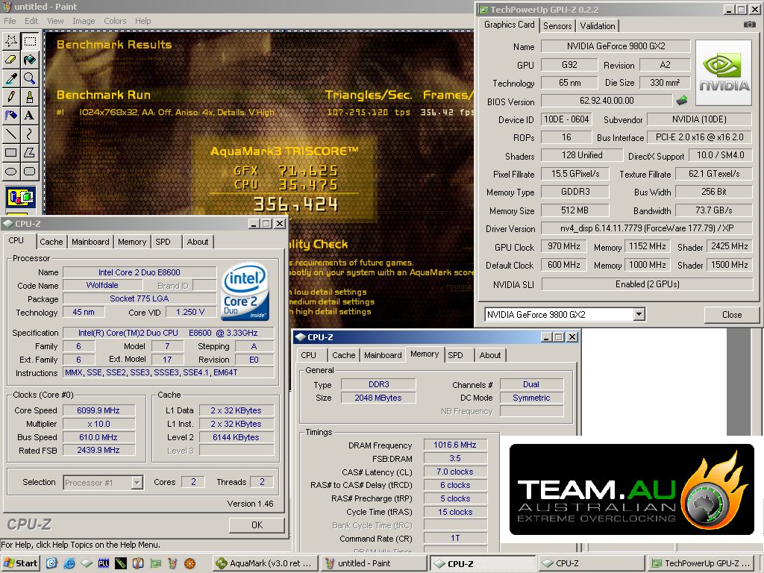The height and width of the screenshot is (573, 764).
Task: Pick the Ellipse shape tool
Action: tap(11, 171)
